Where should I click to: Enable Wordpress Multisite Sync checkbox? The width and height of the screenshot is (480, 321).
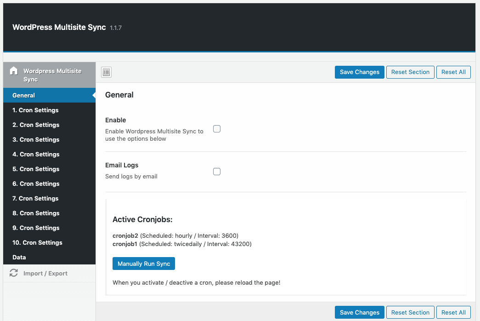(216, 129)
